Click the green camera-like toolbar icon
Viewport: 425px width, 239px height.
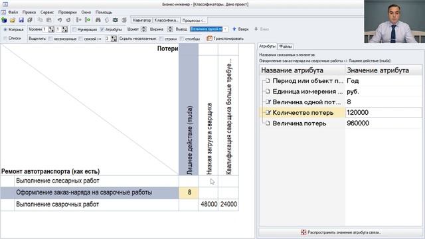(116, 20)
